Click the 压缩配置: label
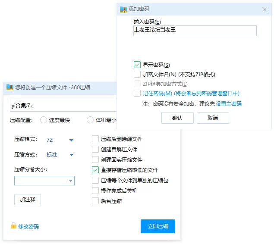This screenshot has width=274, height=244. pos(21,120)
